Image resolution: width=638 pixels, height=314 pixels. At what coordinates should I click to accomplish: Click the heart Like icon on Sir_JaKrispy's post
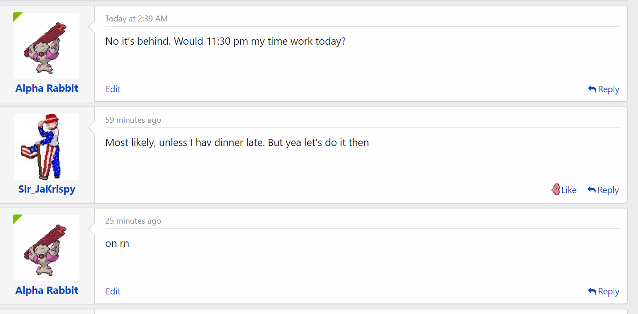pos(555,190)
